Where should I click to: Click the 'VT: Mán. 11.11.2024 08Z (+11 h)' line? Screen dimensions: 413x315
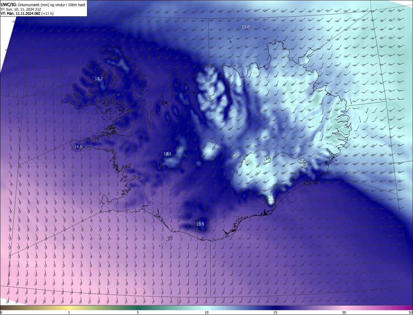tap(27, 14)
